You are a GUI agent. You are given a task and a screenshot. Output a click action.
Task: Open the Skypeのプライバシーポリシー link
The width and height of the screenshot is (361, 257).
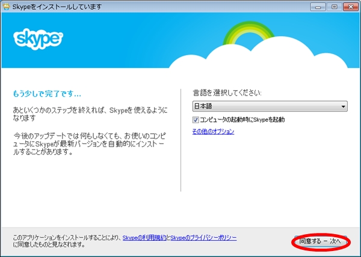coord(203,238)
